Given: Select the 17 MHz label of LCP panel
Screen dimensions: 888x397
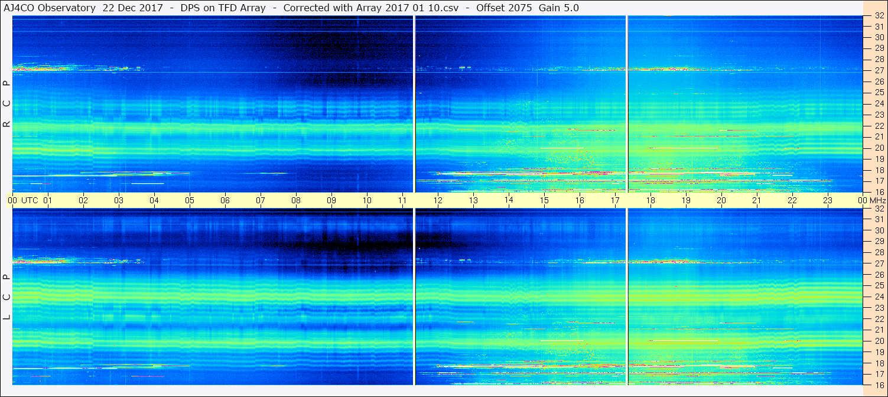Looking at the screenshot, I should click(879, 374).
